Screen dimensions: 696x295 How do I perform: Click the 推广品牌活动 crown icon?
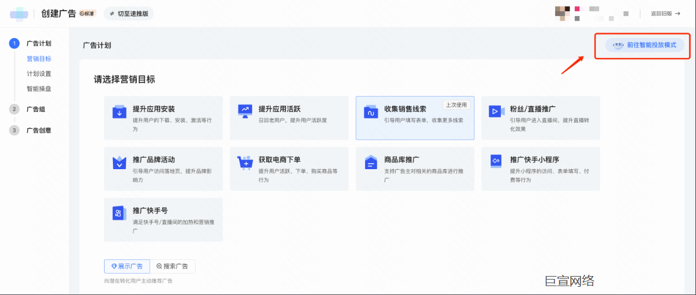click(x=119, y=163)
